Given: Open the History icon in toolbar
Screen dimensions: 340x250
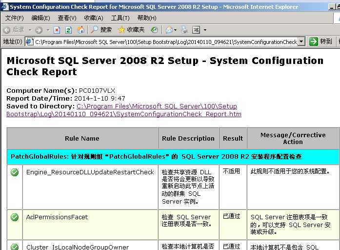Looking at the screenshot, I should click(x=154, y=30).
